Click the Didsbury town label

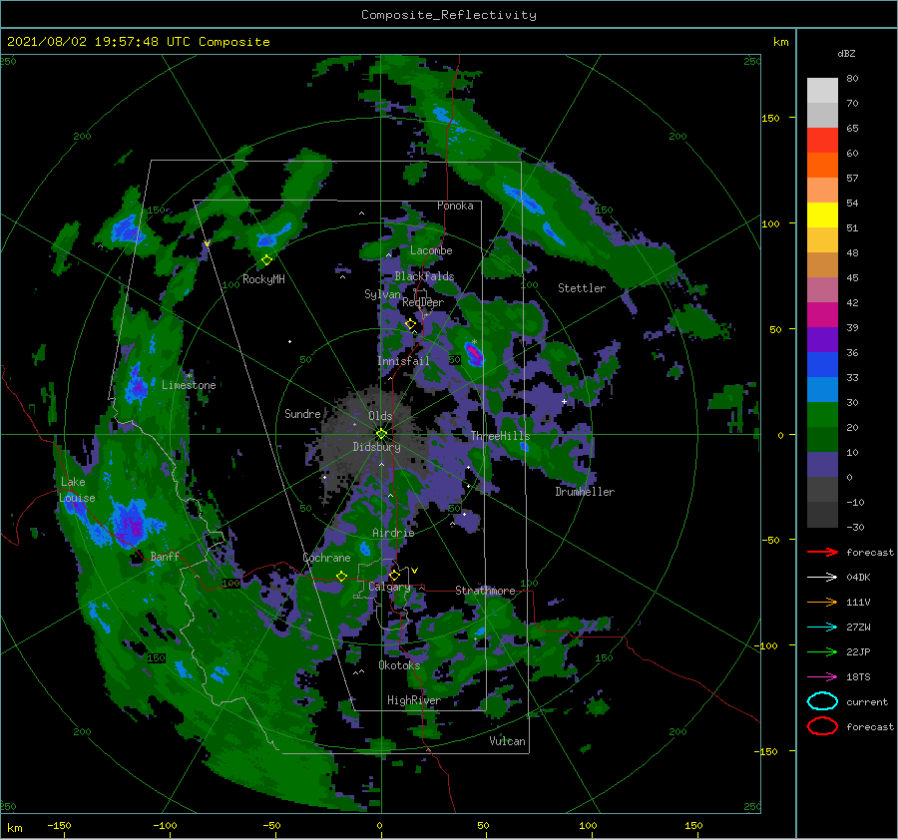tap(377, 447)
